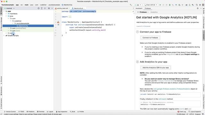Expand the com (test) package
The image size is (205, 115).
click(8, 31)
